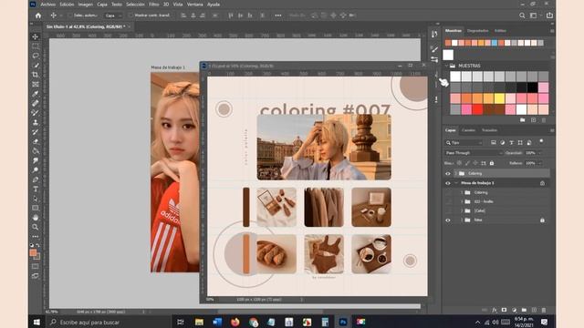This screenshot has width=584, height=328.
Task: Hide the top Coloring group layer
Action: (448, 174)
